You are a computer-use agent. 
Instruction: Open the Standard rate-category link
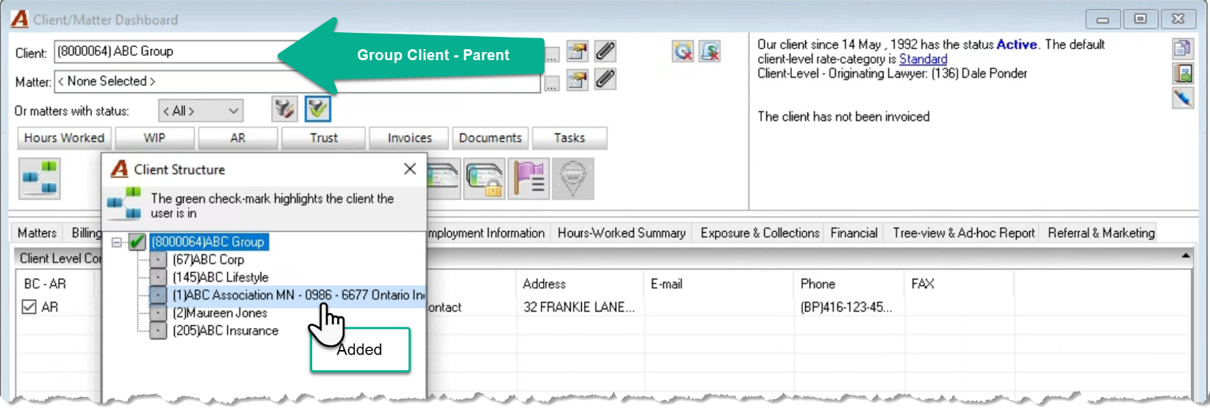click(x=923, y=59)
